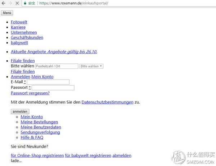Read the Datenschutzbestimmungen link
The image size is (216, 166).
(107, 102)
